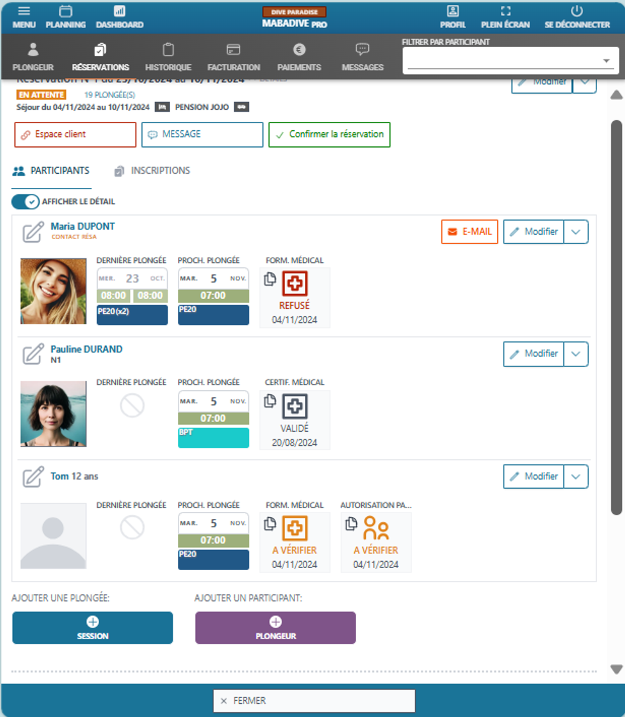Click the MESSAGE button
The height and width of the screenshot is (717, 625).
[x=202, y=135]
